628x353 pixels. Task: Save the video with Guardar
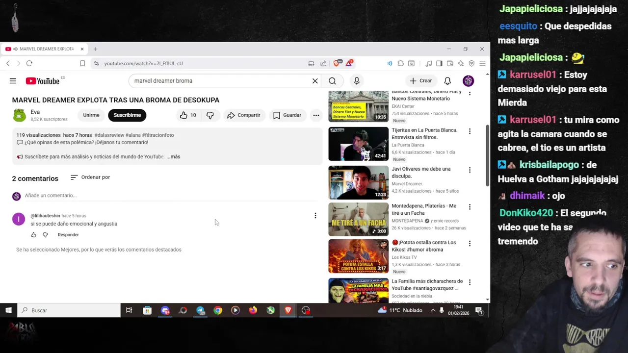288,115
